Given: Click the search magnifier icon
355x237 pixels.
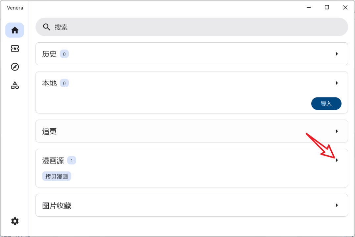Looking at the screenshot, I should [47, 27].
